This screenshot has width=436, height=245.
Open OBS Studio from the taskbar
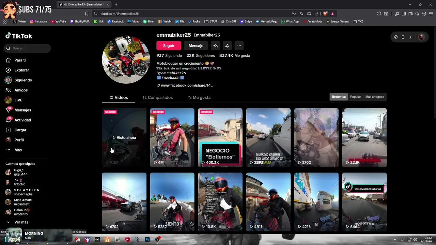click(157, 240)
